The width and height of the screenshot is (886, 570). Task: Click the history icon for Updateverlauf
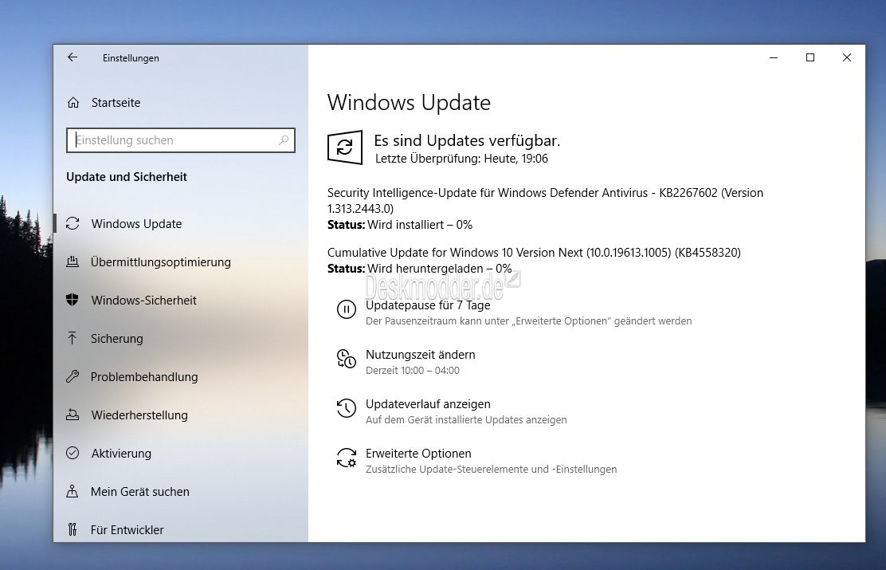347,407
